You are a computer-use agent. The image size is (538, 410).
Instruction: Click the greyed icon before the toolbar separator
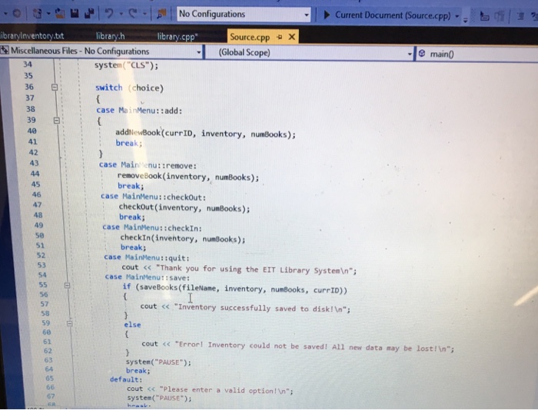coord(500,16)
